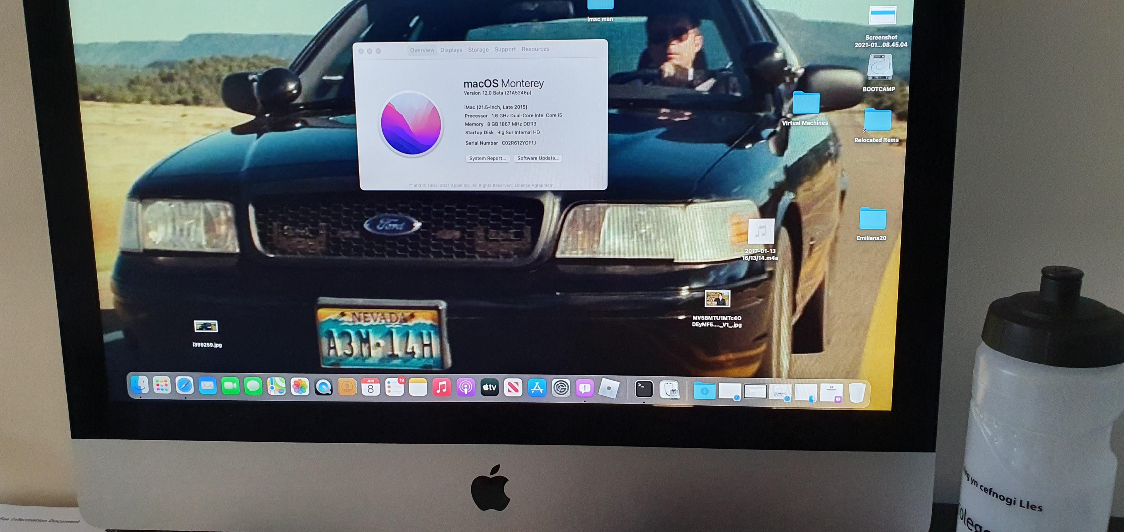The width and height of the screenshot is (1124, 532).
Task: Switch to the Storage tab
Action: tap(478, 50)
